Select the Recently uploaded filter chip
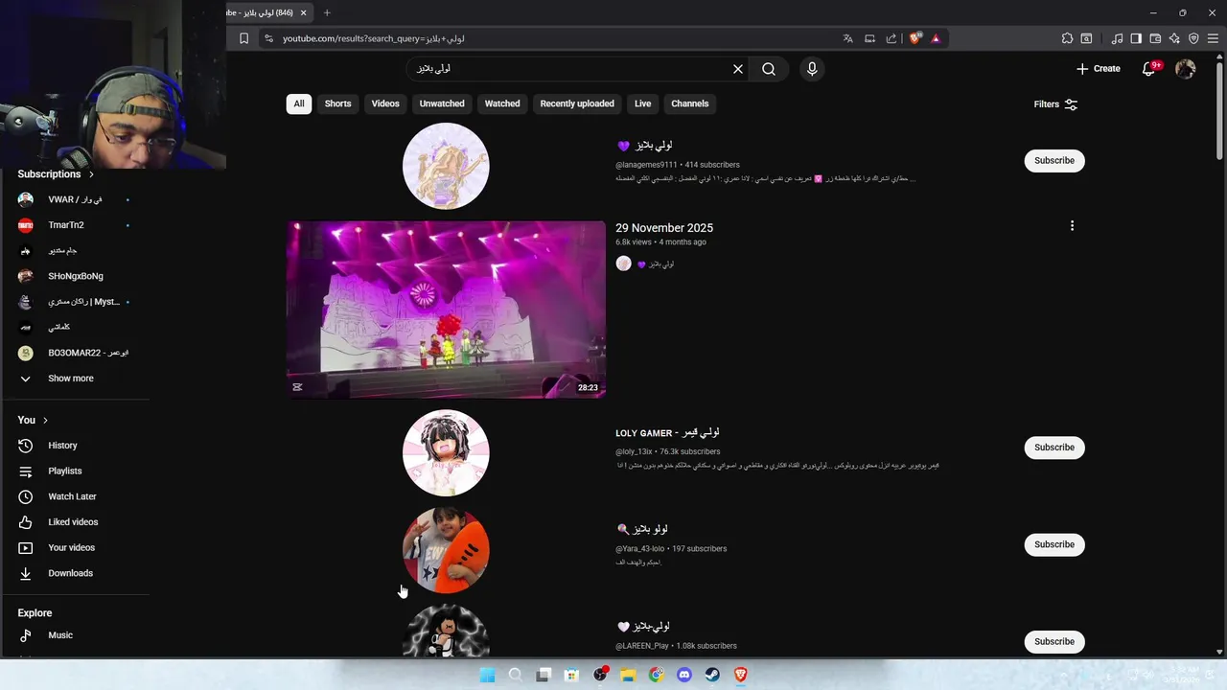1227x690 pixels. pos(577,103)
